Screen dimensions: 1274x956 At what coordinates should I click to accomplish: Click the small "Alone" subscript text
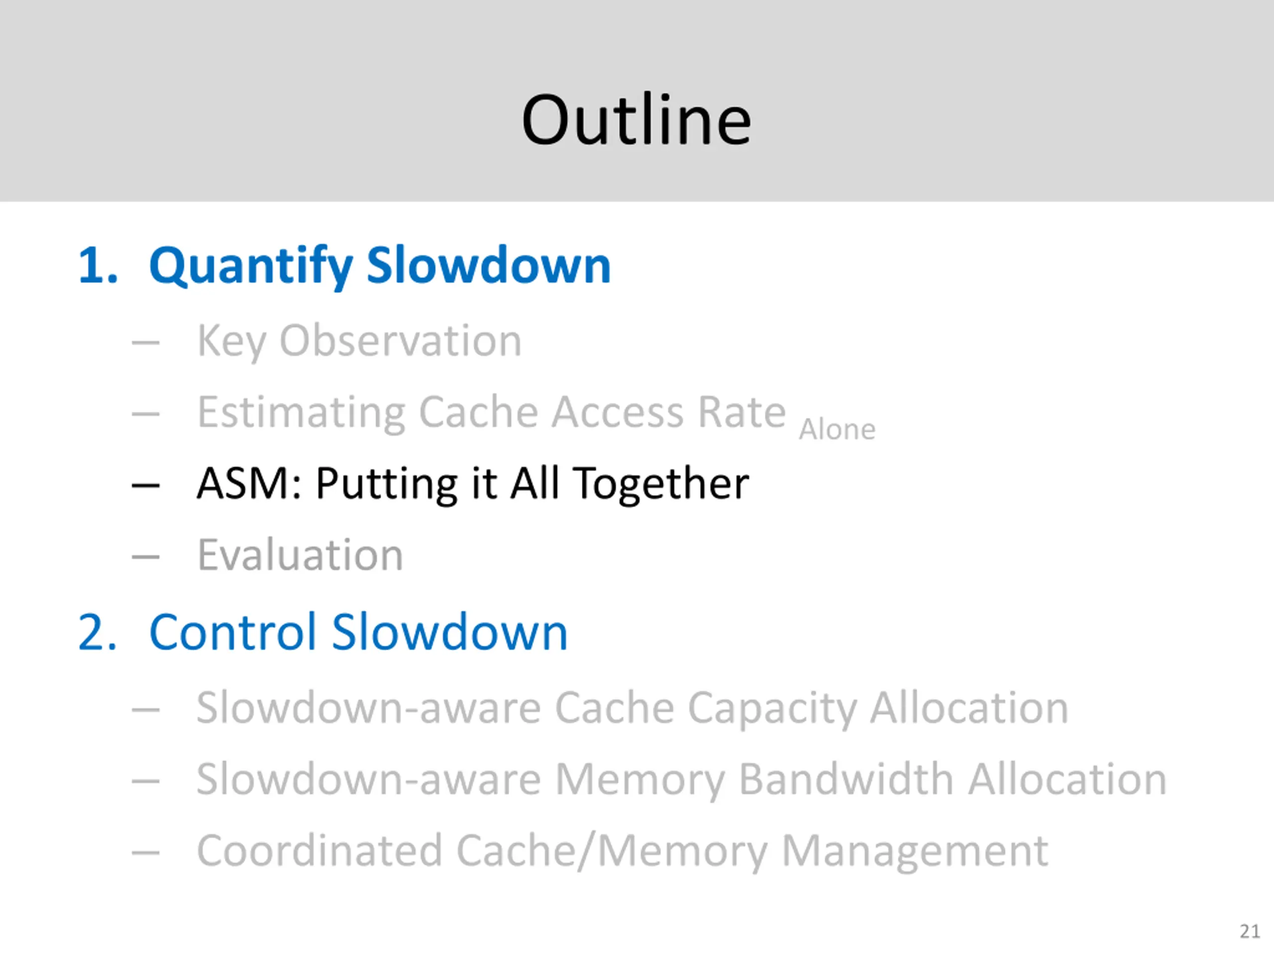coord(837,429)
